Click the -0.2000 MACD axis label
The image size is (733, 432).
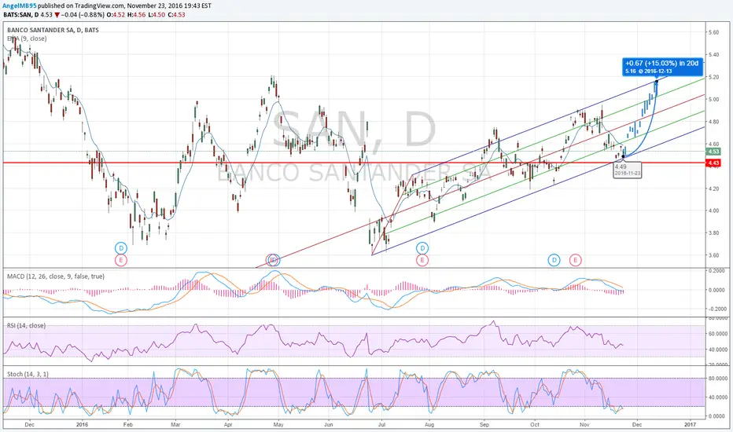pyautogui.click(x=716, y=309)
